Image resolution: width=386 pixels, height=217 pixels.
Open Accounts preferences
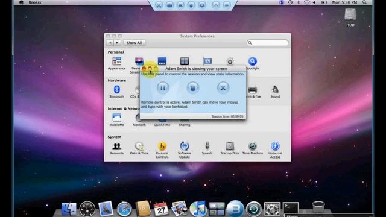[x=116, y=148]
